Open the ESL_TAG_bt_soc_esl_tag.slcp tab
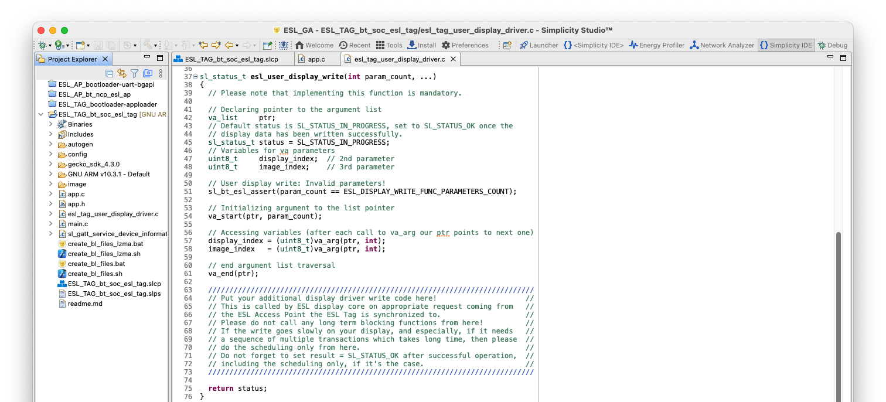886x402 pixels. point(234,59)
